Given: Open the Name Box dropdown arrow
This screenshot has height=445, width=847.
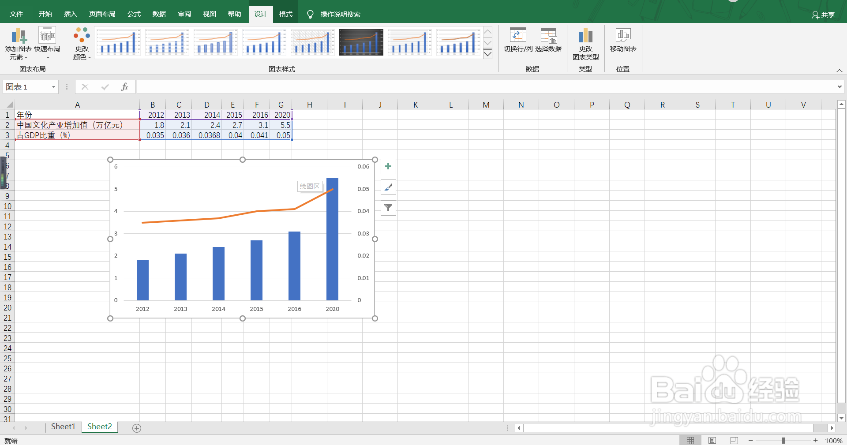Looking at the screenshot, I should 53,87.
